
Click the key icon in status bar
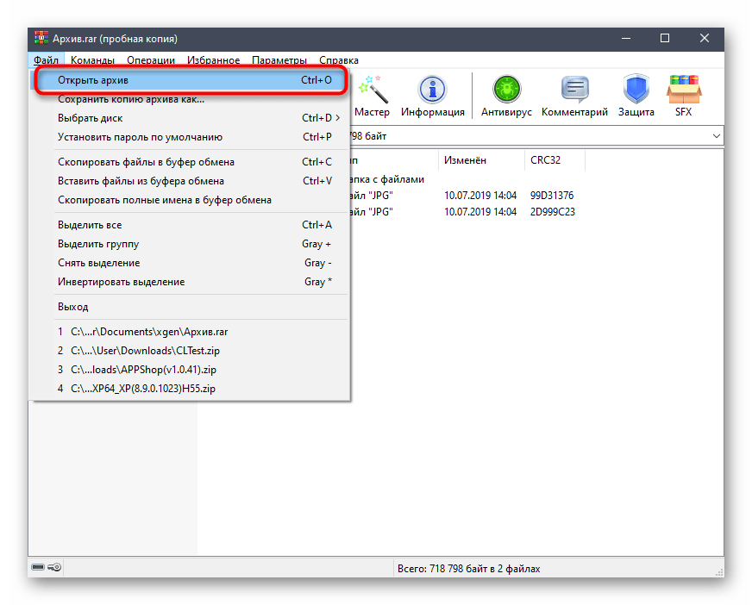coord(54,567)
